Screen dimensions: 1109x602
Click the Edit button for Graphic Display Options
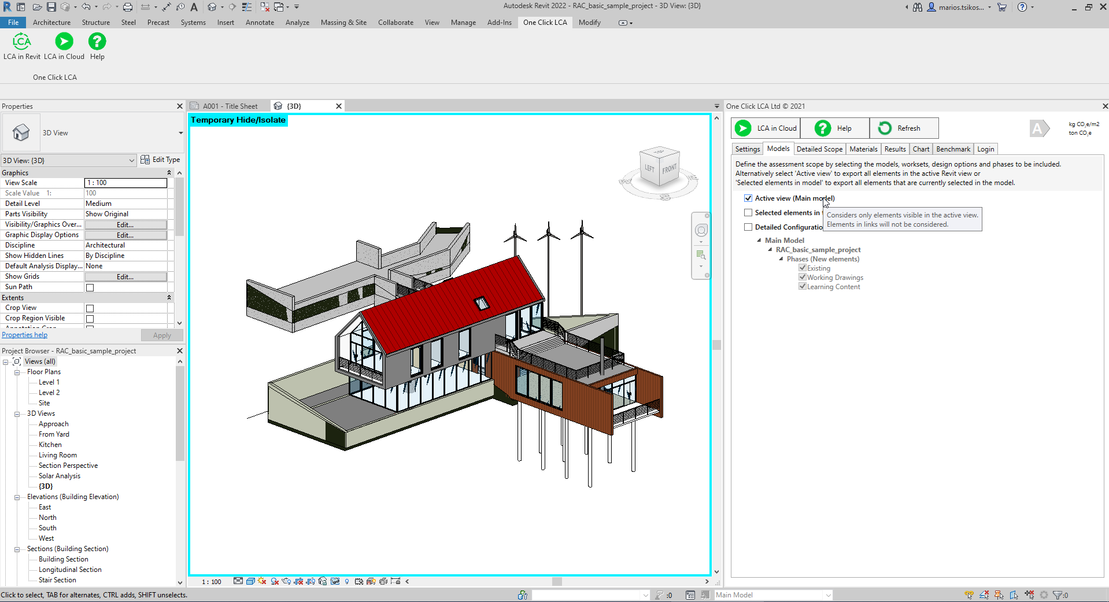pyautogui.click(x=125, y=235)
